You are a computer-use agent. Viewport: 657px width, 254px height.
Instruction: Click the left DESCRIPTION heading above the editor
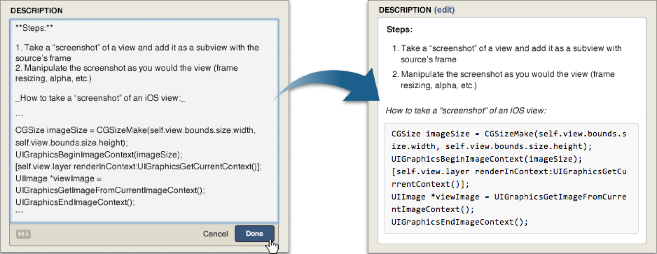(37, 10)
